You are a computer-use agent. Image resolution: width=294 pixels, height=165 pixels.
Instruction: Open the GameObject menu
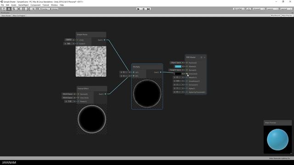(23, 5)
